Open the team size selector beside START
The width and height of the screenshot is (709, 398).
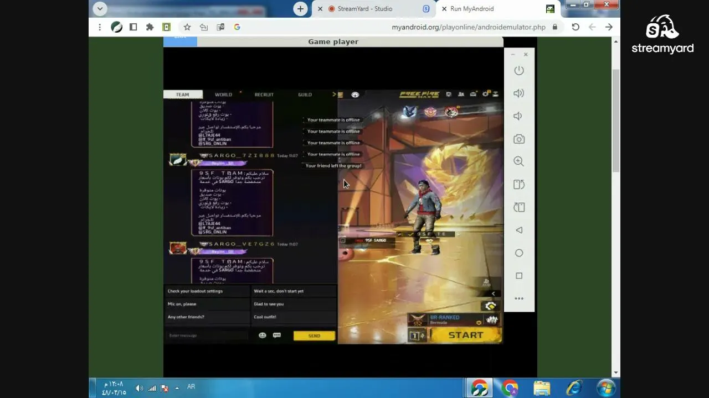(x=418, y=336)
